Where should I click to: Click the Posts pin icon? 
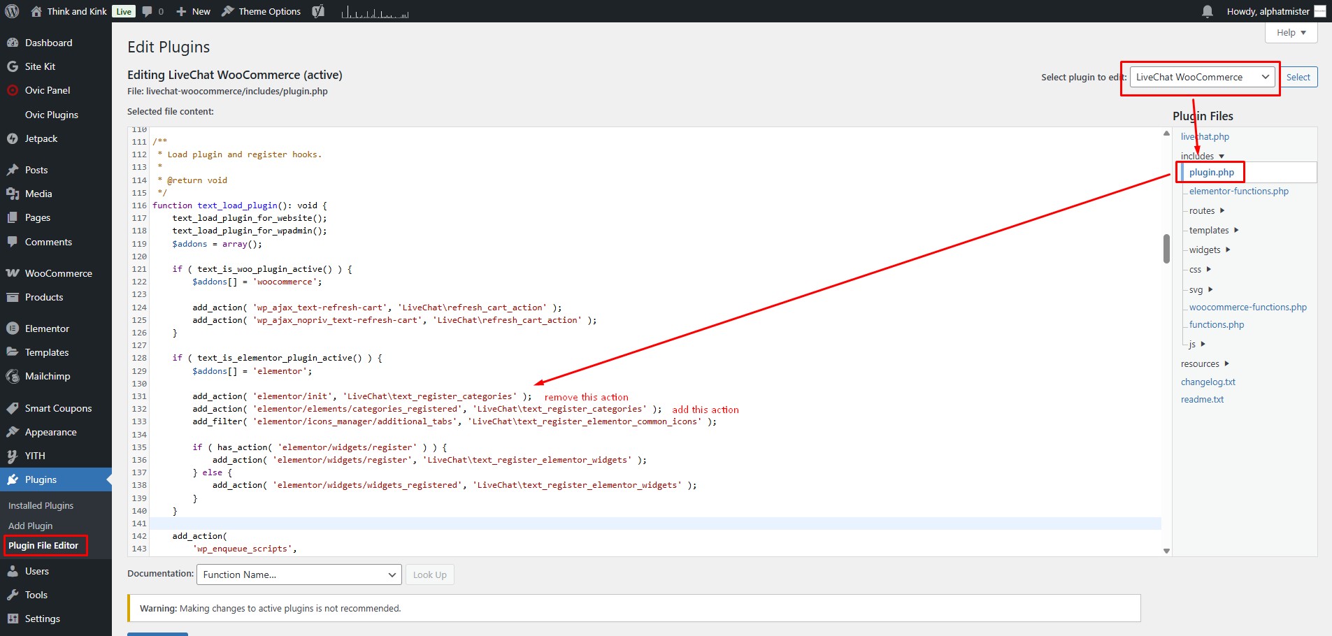(x=12, y=170)
